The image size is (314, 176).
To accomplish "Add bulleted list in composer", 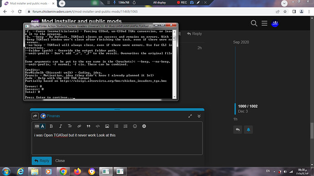I will [116, 126].
